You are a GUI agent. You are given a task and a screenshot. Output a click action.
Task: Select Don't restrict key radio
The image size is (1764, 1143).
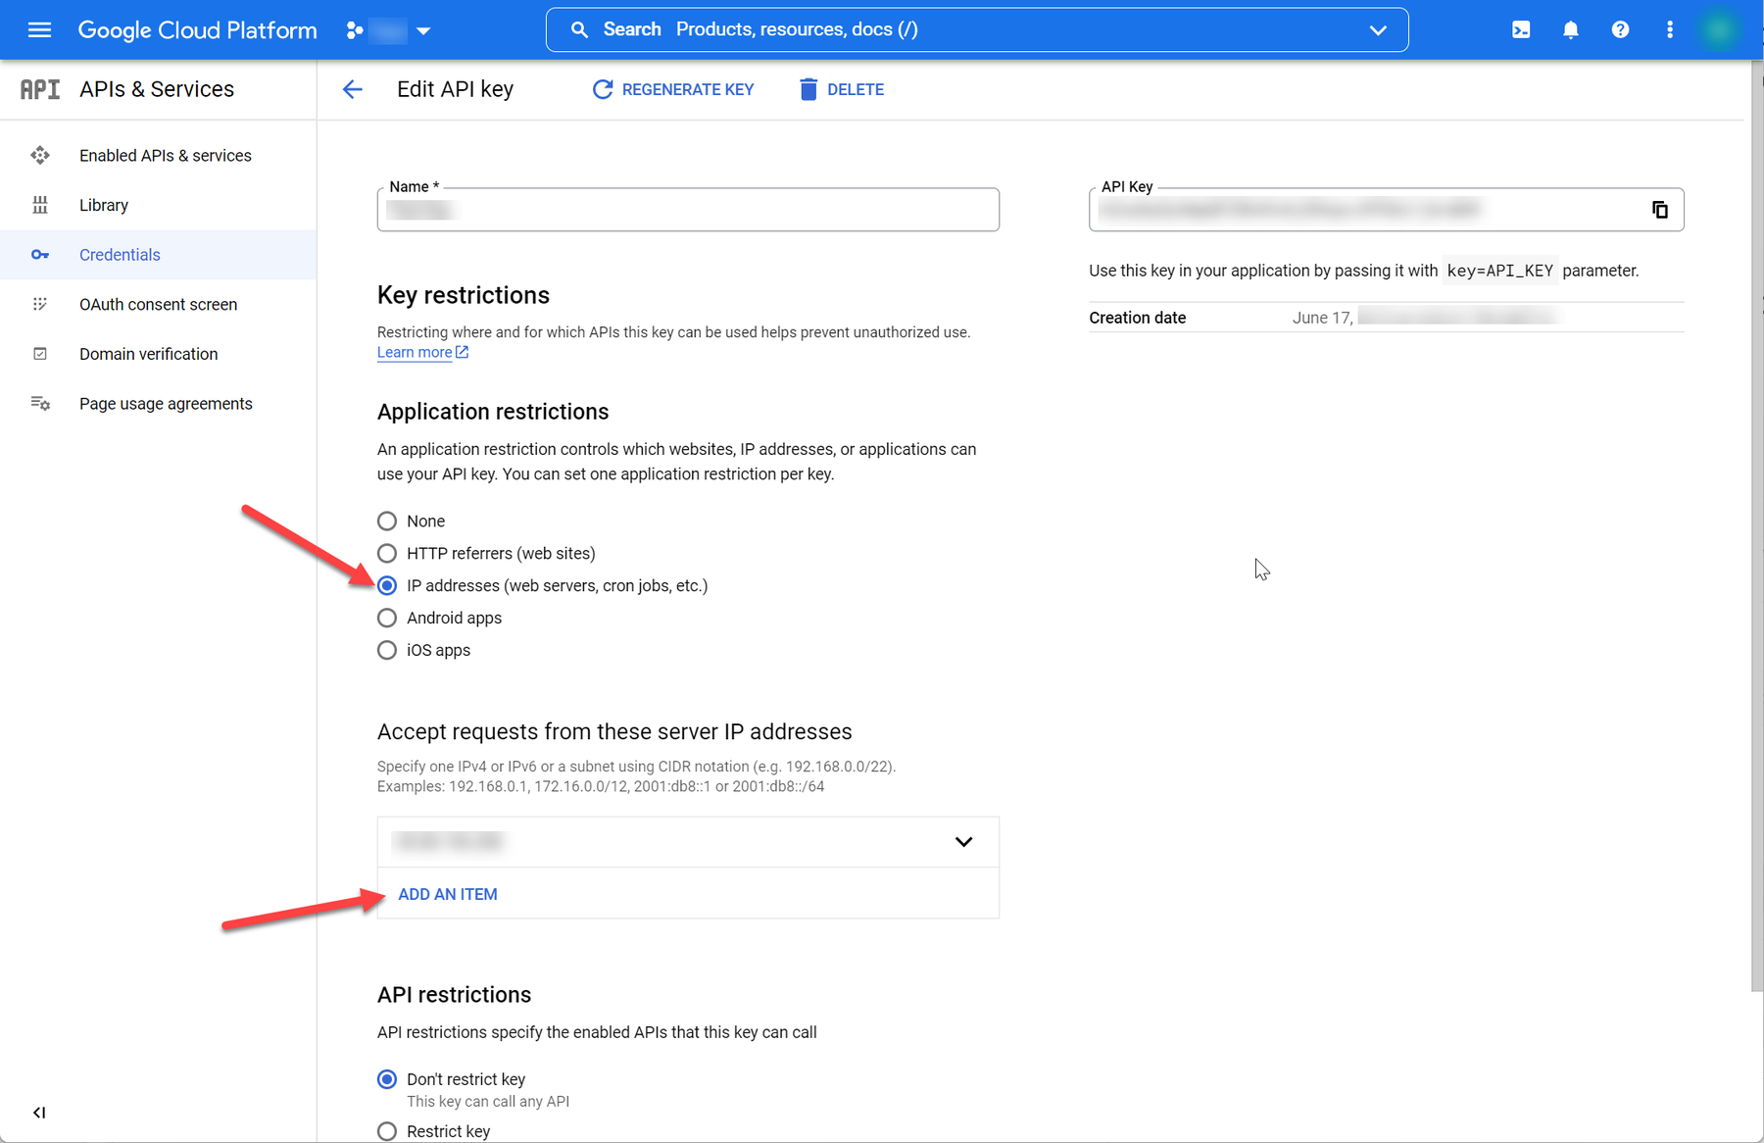pos(387,1079)
